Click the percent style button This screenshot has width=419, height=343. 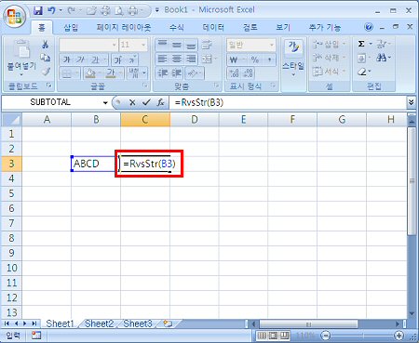255,59
